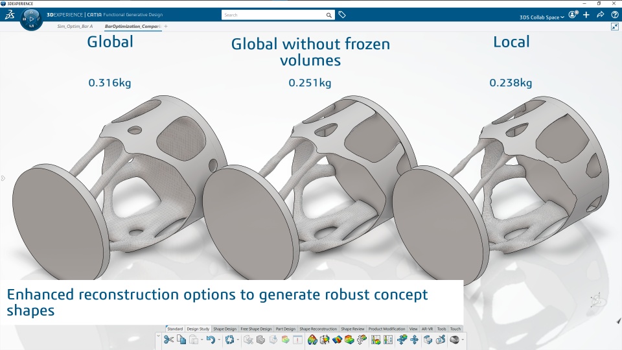Open the View tab in action bar

click(413, 329)
